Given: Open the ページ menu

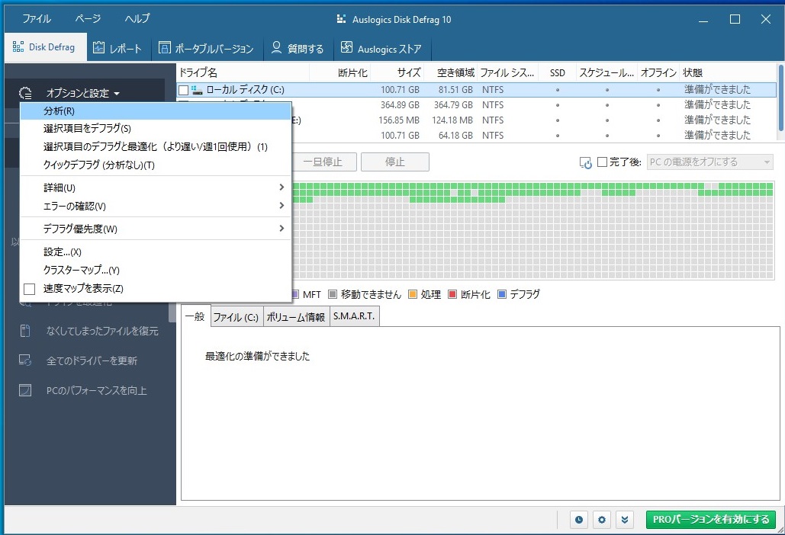Looking at the screenshot, I should [x=88, y=18].
